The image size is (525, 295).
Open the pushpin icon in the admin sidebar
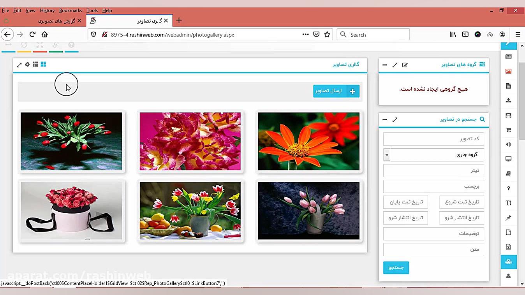508,218
